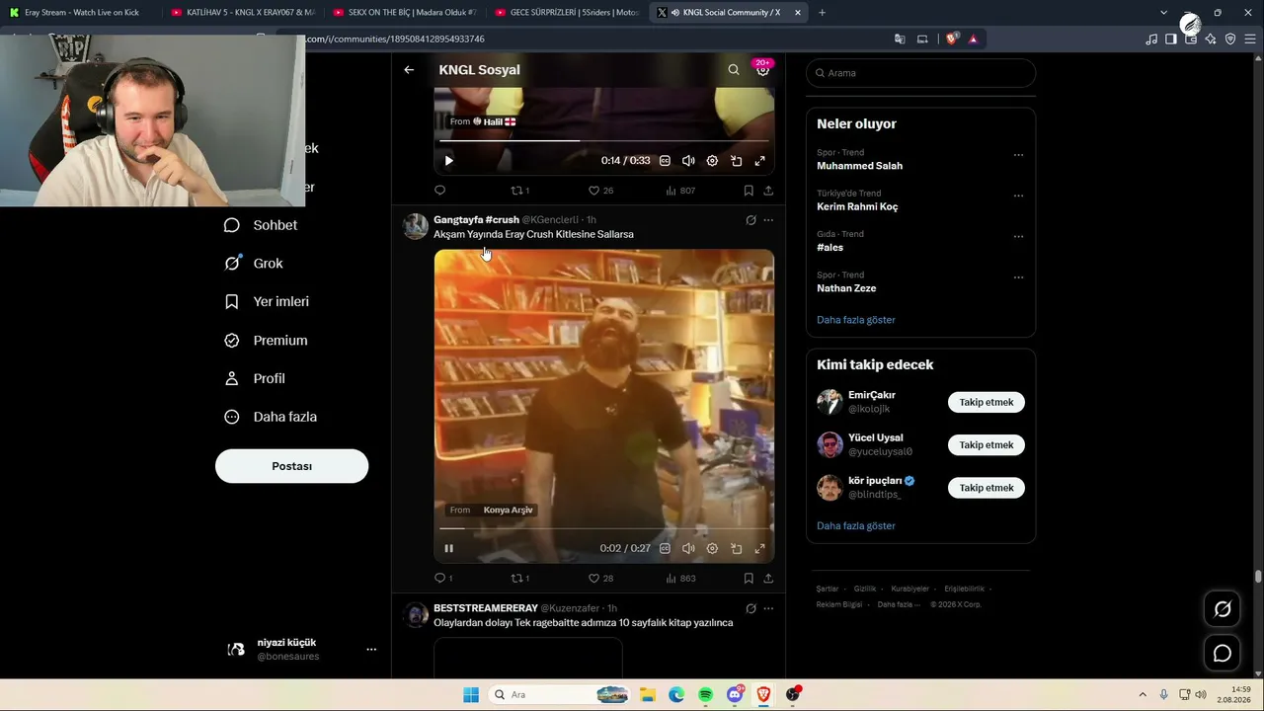Open Grok in the sidebar
Image resolution: width=1264 pixels, height=711 pixels.
coord(254,264)
